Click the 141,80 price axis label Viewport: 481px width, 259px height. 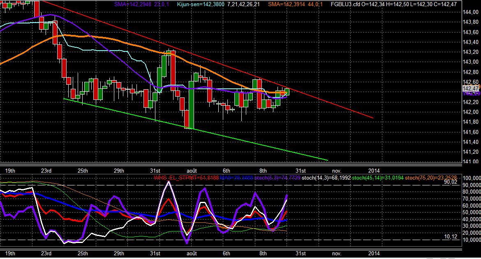(x=471, y=122)
